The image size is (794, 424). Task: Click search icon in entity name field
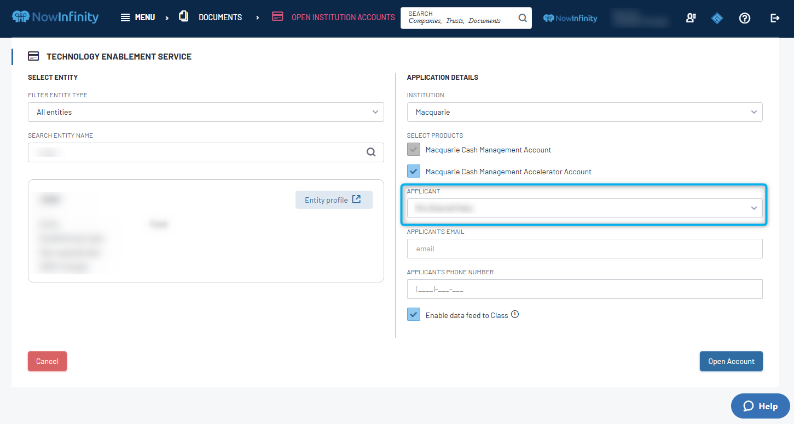371,152
